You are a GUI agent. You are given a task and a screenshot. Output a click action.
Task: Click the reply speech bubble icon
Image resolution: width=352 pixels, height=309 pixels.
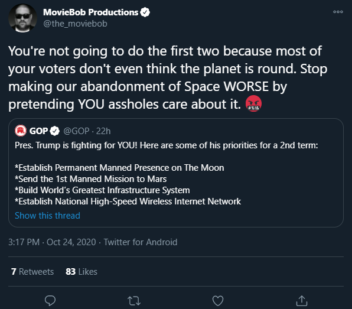pyautogui.click(x=50, y=301)
